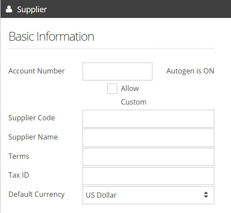
Task: Click the Account Number label
Action: click(x=36, y=71)
